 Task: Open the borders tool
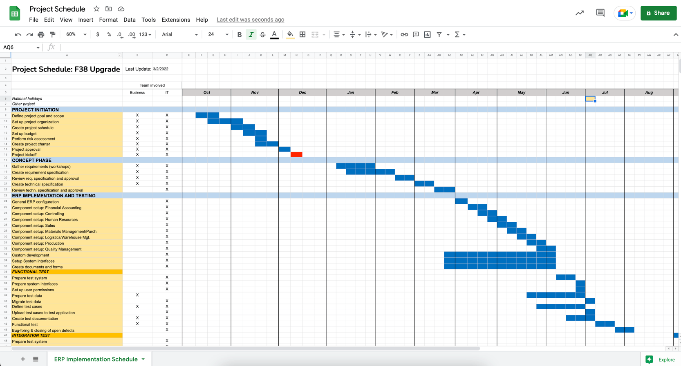click(x=302, y=35)
